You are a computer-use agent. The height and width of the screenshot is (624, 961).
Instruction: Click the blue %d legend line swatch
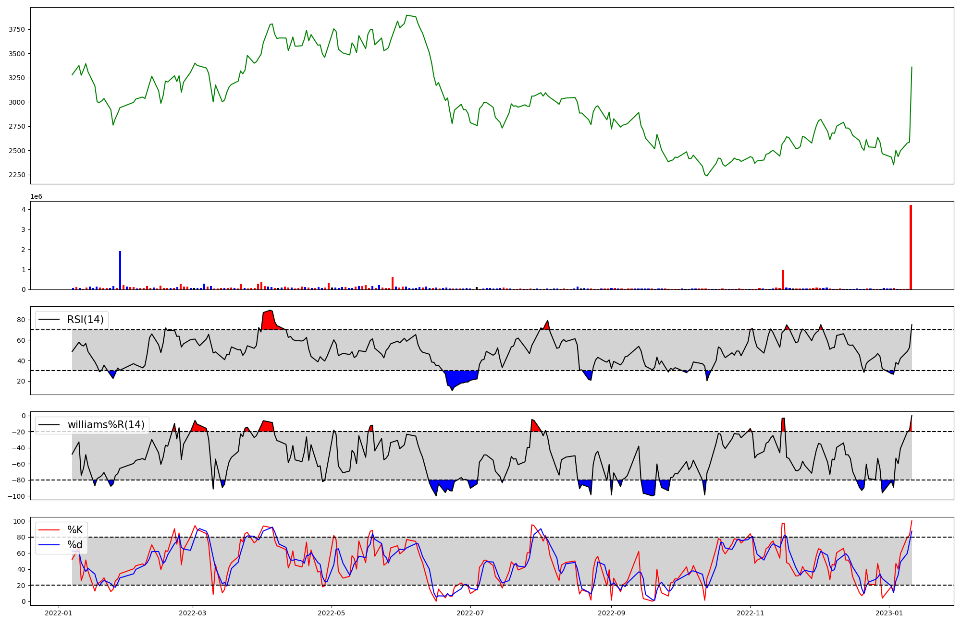49,545
